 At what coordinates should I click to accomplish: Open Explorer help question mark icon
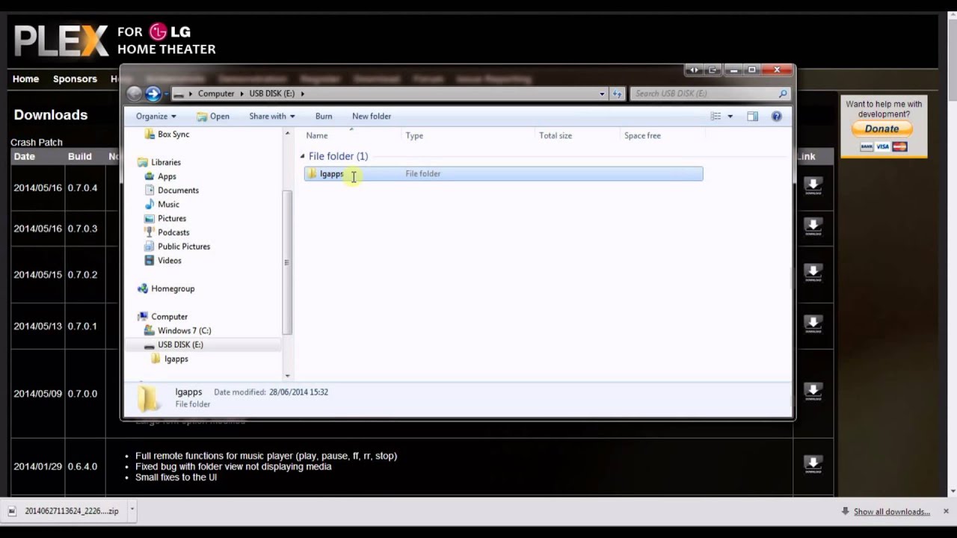[777, 116]
